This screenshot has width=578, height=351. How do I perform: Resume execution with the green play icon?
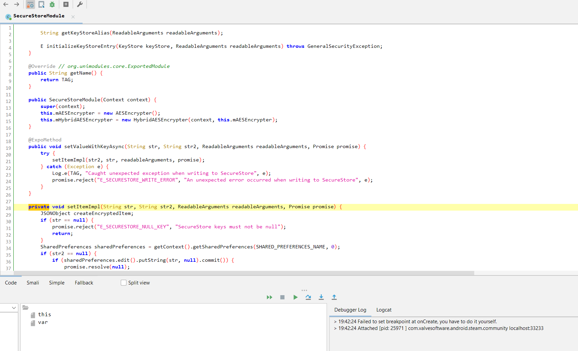295,297
